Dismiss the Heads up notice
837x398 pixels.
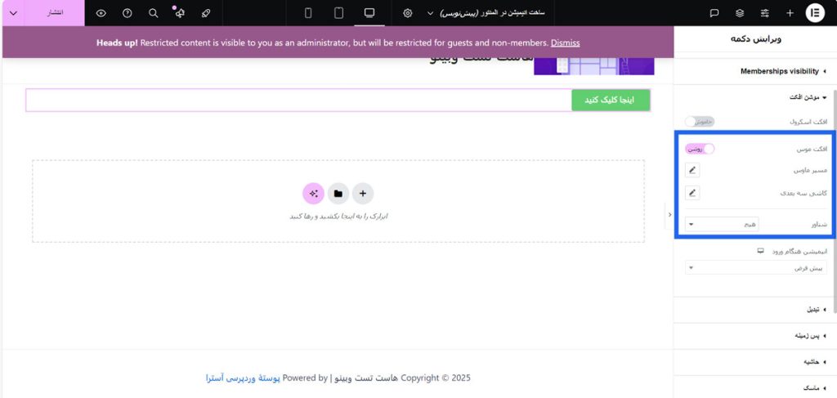click(x=566, y=42)
